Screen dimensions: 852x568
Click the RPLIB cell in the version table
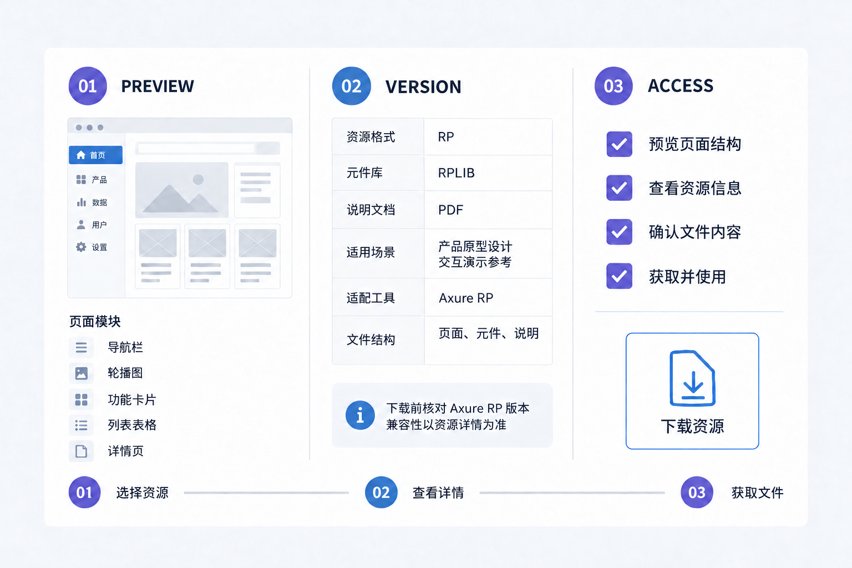click(488, 173)
